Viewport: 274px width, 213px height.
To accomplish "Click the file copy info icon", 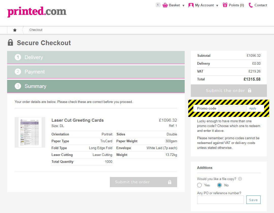I will tap(240, 179).
